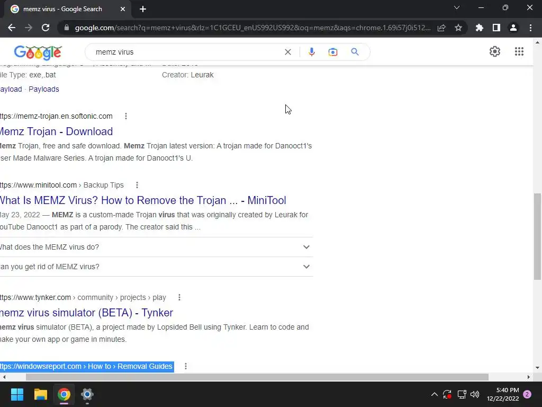View site information via lock icon
Viewport: 542px width, 407px height.
pos(67,28)
